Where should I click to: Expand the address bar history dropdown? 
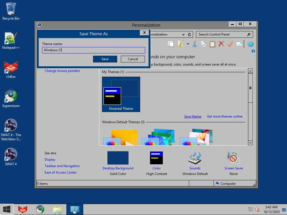tap(183, 34)
